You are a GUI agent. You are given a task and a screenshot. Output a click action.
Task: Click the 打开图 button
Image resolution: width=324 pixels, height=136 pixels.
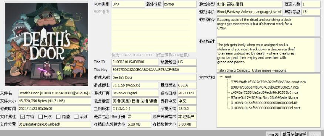tap(273, 134)
